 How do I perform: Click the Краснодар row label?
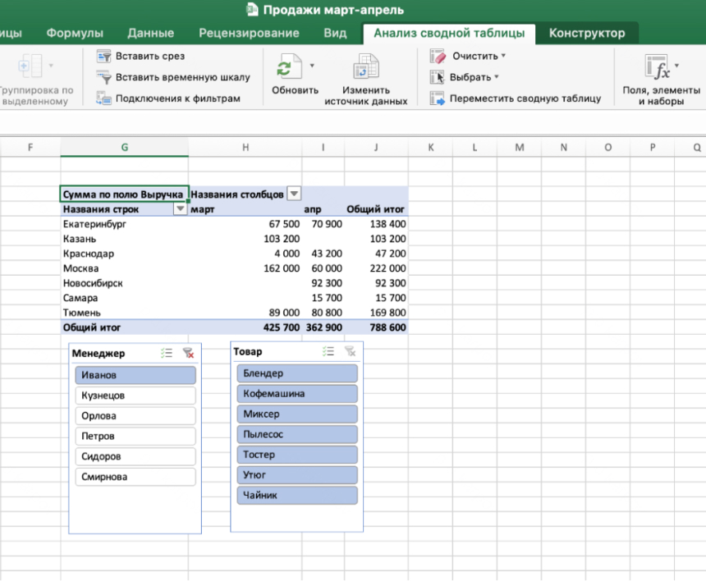pos(89,254)
